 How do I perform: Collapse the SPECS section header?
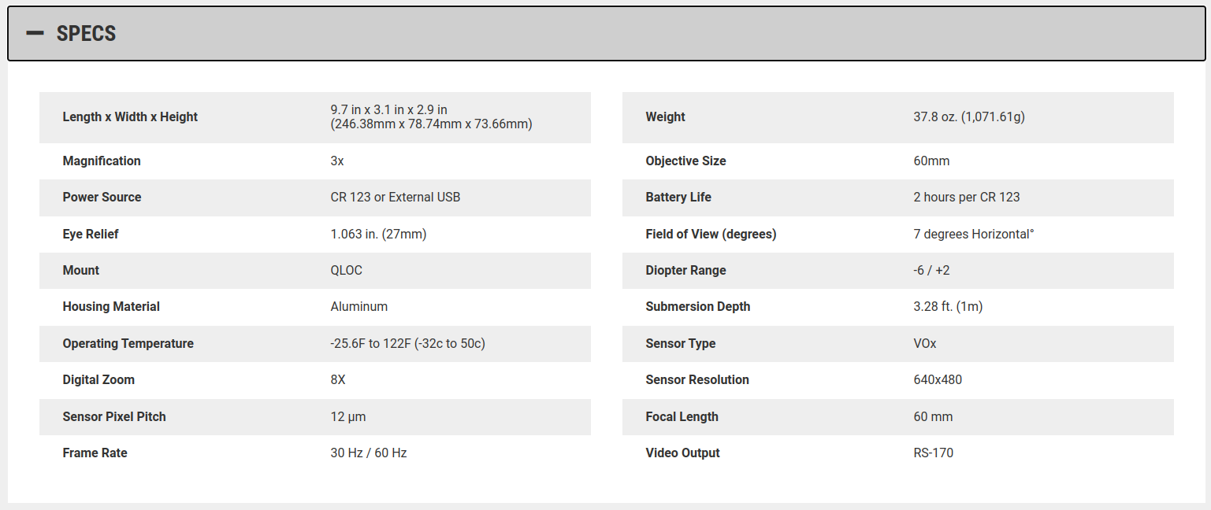pyautogui.click(x=605, y=33)
